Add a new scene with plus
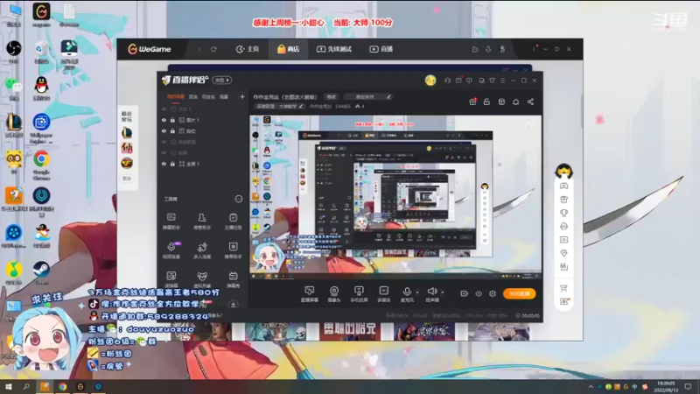Screen dimensions: 700x394 (x=242, y=96)
